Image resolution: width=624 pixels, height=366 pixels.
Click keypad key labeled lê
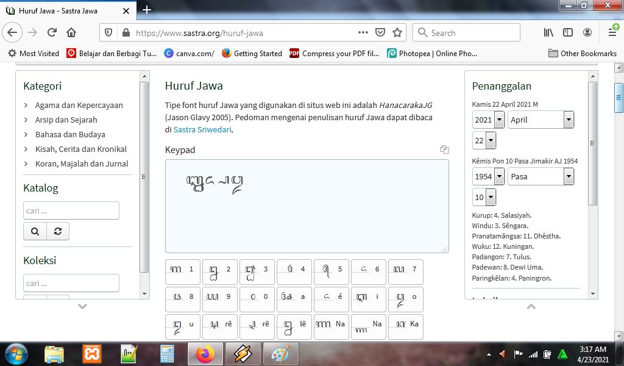pyautogui.click(x=294, y=327)
